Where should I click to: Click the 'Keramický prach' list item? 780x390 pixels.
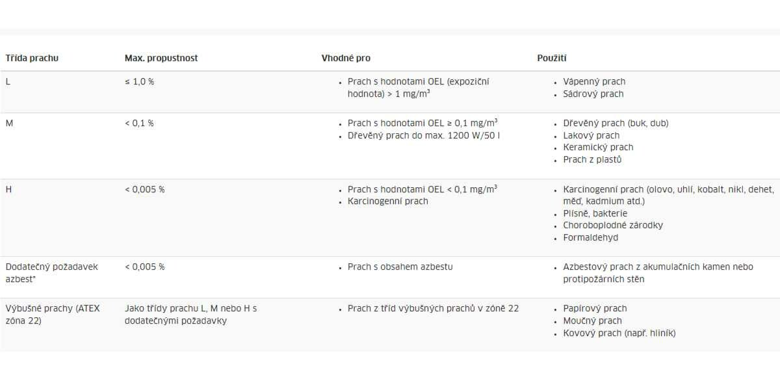point(598,147)
